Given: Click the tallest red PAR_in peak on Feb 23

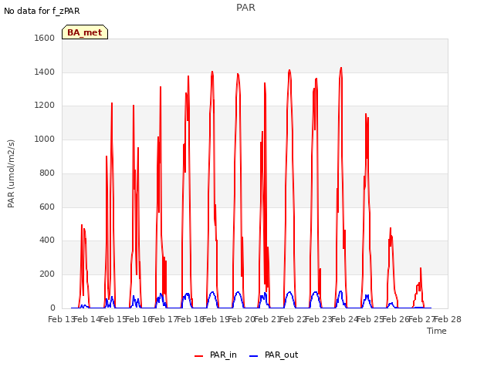Looking at the screenshot, I should 341,68.
